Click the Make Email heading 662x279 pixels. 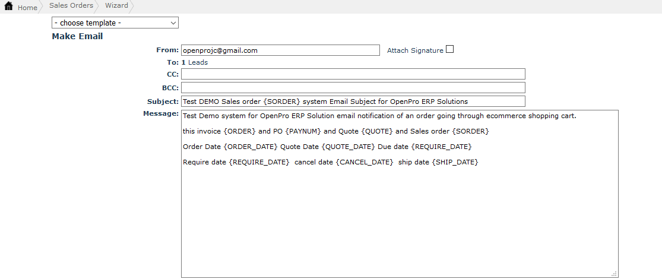(77, 37)
